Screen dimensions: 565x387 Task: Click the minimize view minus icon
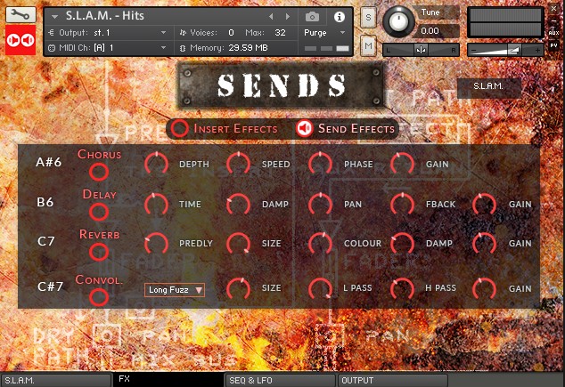tap(553, 21)
